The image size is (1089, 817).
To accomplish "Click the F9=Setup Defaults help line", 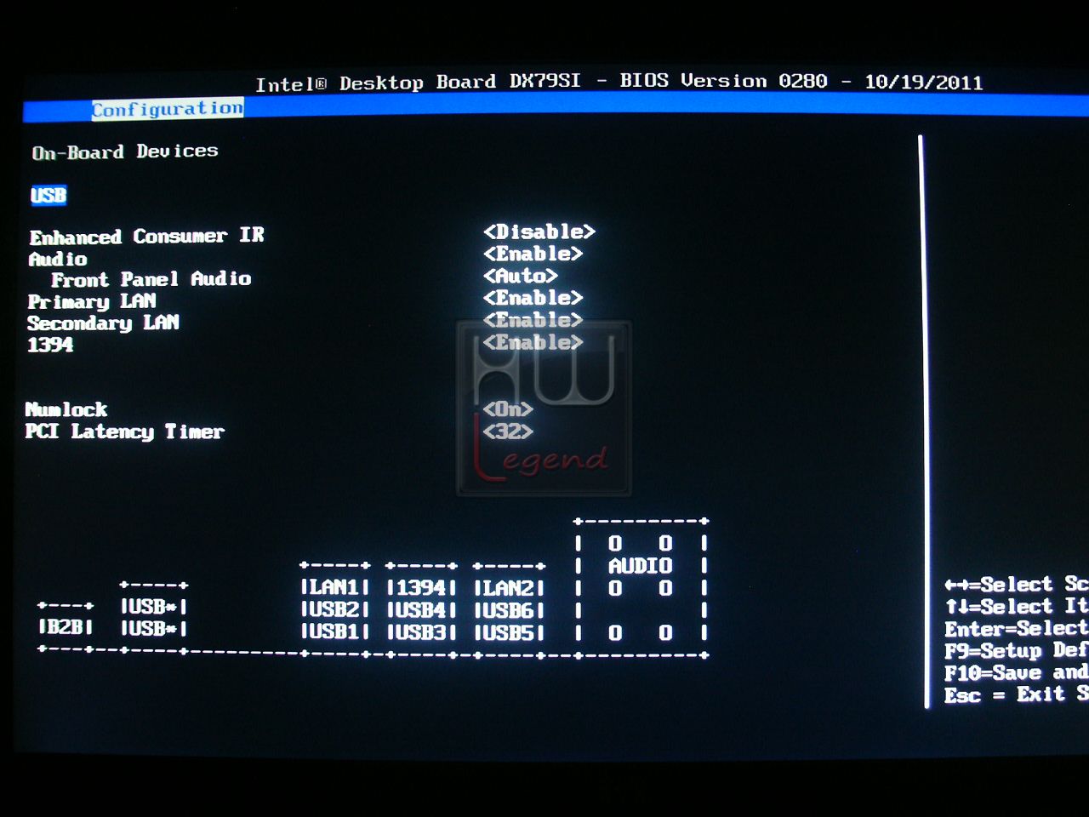I will pos(1016,651).
